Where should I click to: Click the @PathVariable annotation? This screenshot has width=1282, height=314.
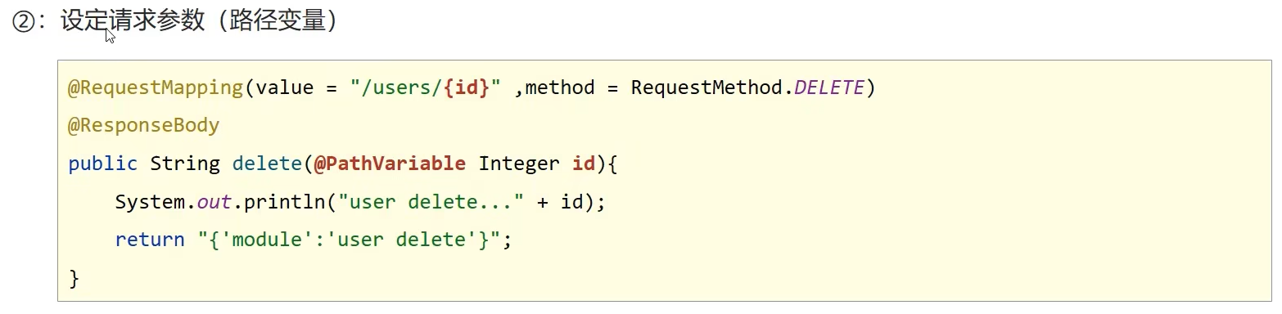click(x=390, y=164)
